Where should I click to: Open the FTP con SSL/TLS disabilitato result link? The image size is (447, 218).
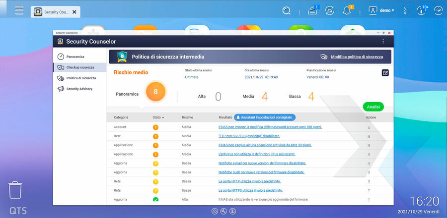coord(249,136)
